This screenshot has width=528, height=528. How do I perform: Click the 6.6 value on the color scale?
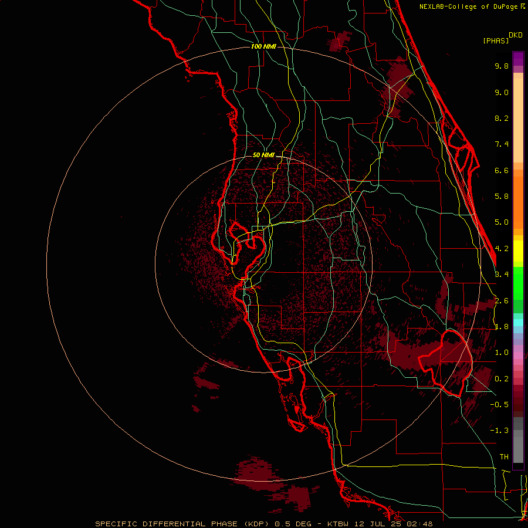[502, 170]
